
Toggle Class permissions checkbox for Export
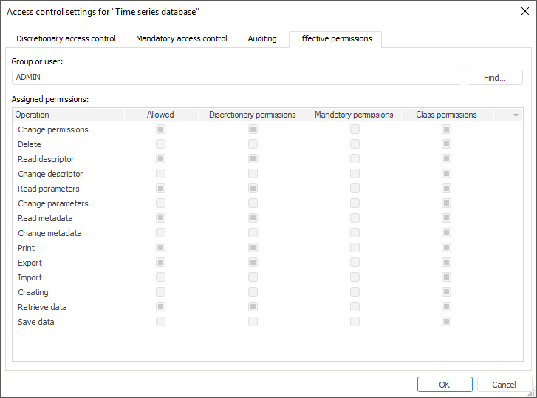point(446,263)
